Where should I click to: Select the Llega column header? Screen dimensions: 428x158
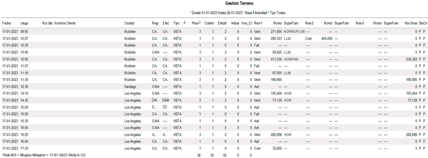pos(24,23)
